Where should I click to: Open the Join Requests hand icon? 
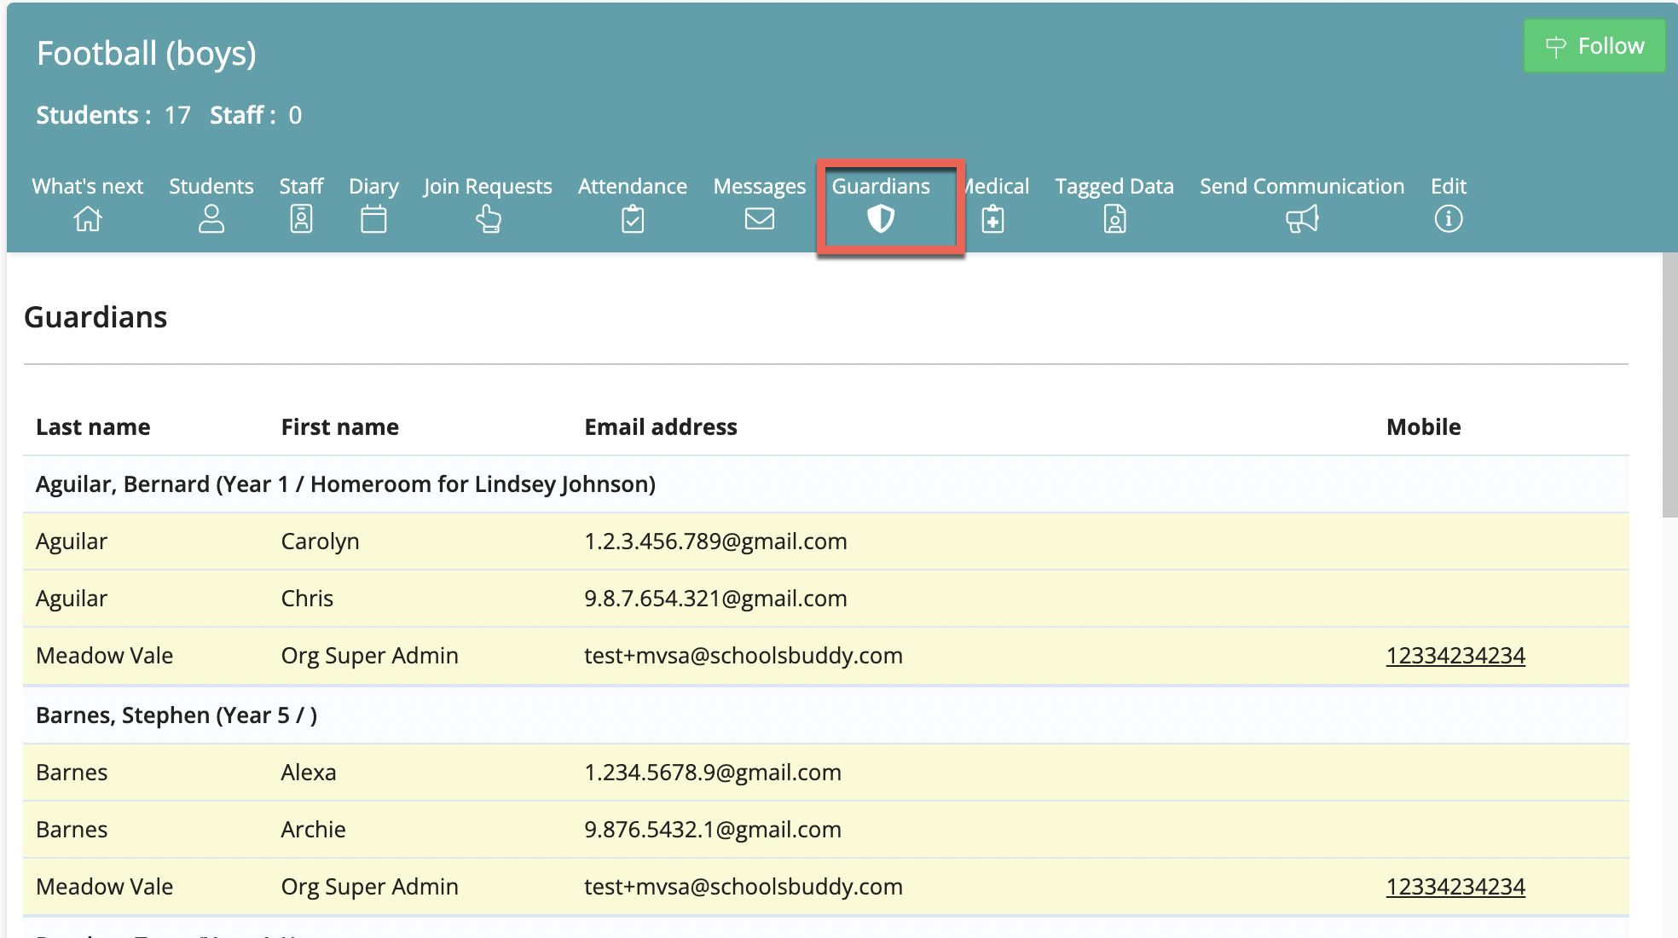(x=488, y=219)
